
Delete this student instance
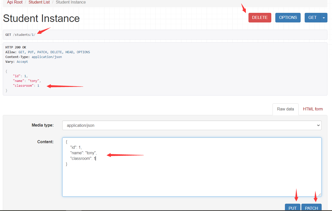[260, 17]
